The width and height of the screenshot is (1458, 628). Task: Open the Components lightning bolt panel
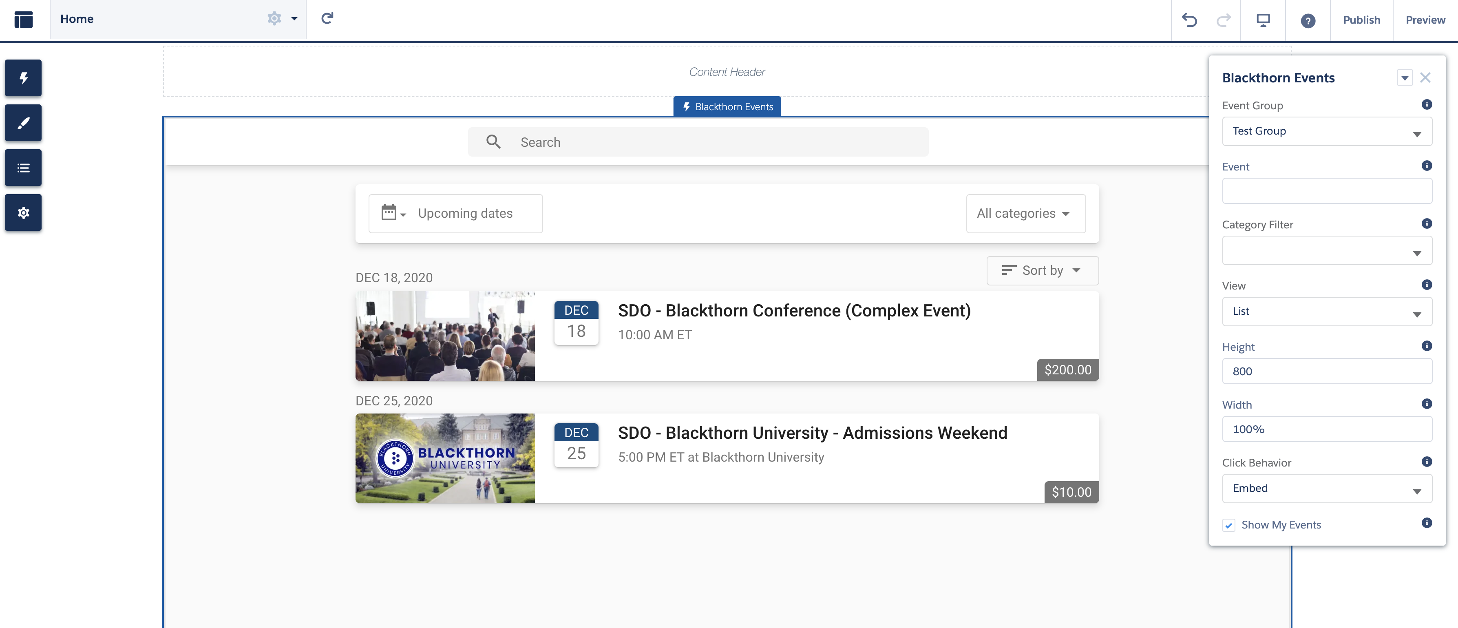pos(23,77)
